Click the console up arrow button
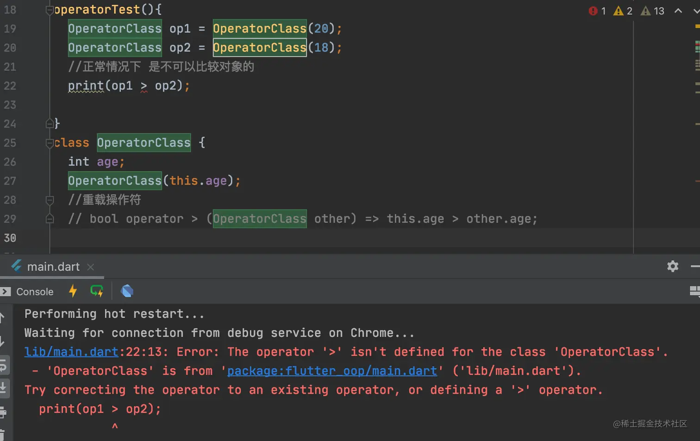This screenshot has width=700, height=441. coord(2,317)
